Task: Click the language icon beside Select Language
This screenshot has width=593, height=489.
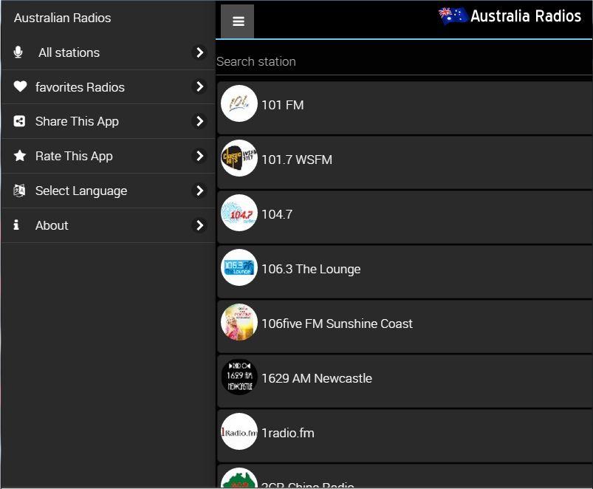Action: pos(19,191)
